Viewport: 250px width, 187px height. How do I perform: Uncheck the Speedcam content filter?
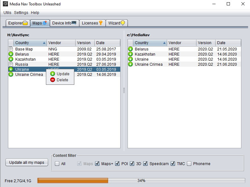(145, 164)
